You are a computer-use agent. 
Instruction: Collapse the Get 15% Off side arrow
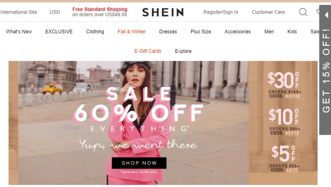(326, 15)
